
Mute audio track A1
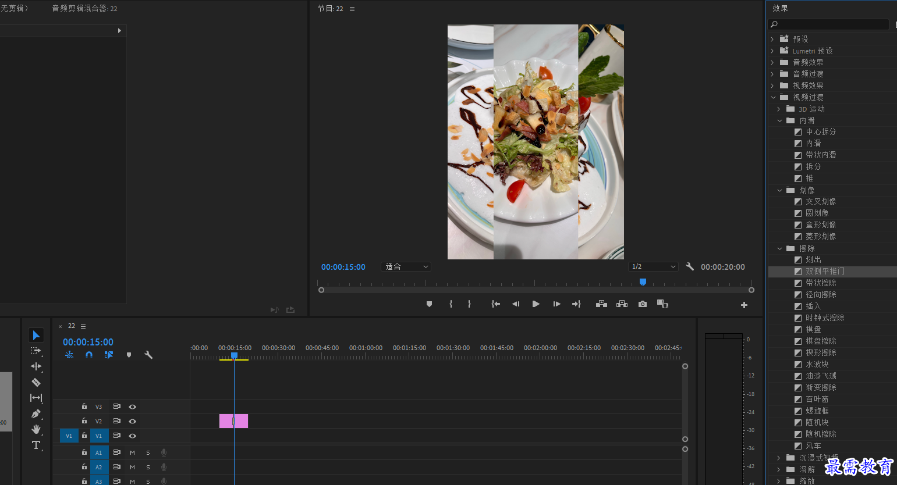pos(132,452)
